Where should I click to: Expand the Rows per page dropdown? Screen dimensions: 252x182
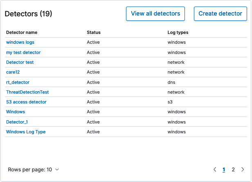34,169
